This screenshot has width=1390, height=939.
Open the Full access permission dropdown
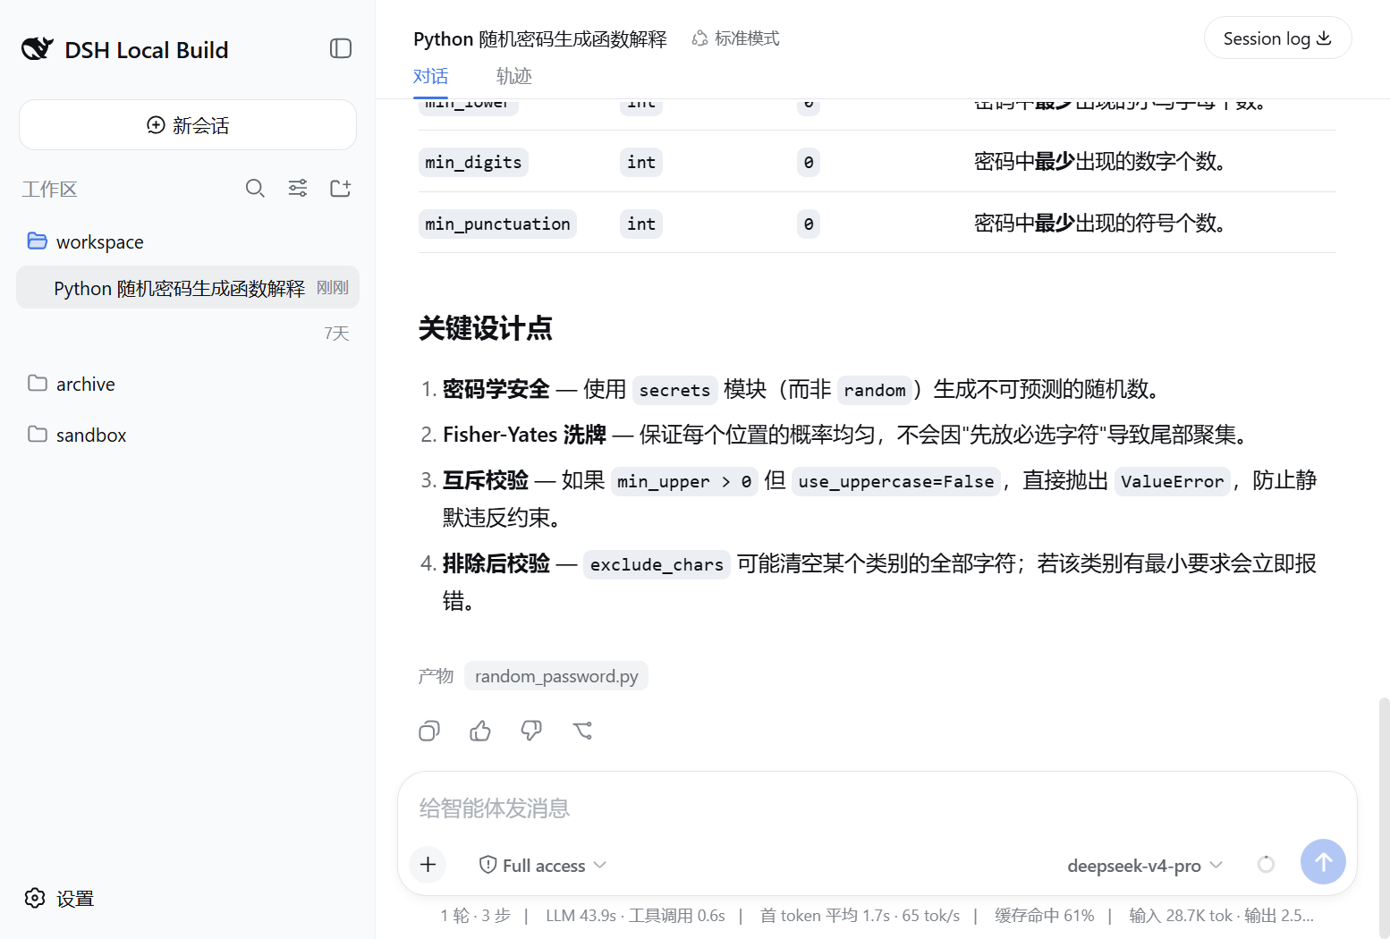pos(543,865)
